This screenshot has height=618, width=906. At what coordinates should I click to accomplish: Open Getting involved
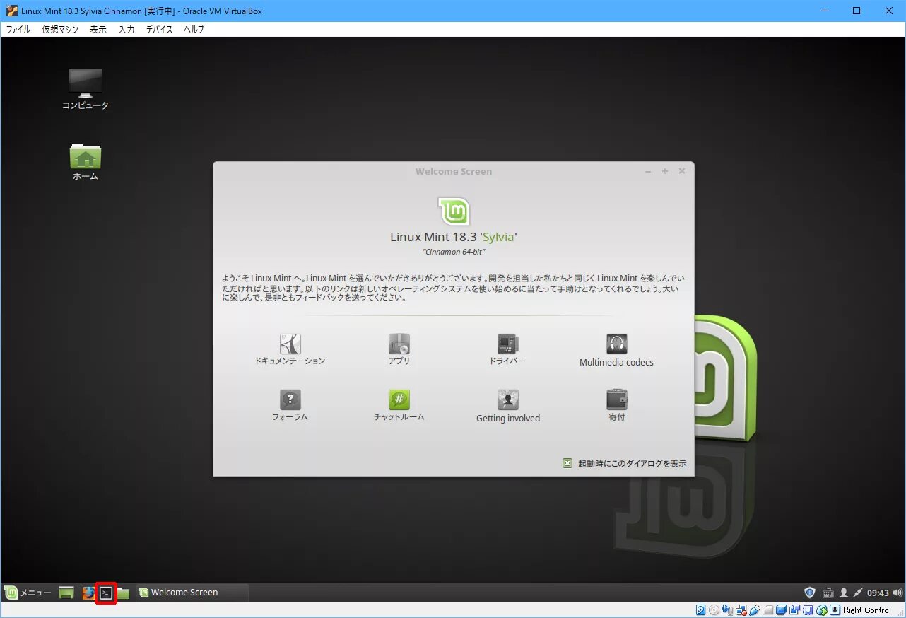508,407
